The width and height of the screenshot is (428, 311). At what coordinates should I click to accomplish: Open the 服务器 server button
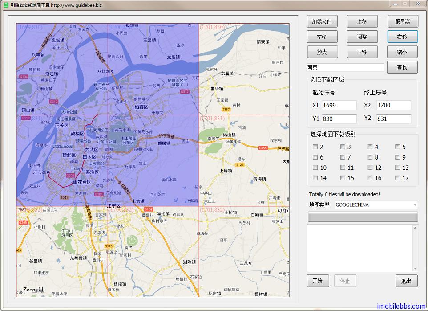[x=402, y=21]
